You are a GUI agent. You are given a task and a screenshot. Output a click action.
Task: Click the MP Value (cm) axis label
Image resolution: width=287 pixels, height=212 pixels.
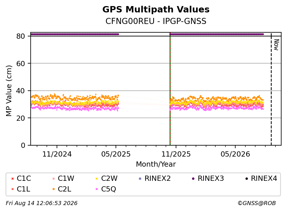click(9, 91)
